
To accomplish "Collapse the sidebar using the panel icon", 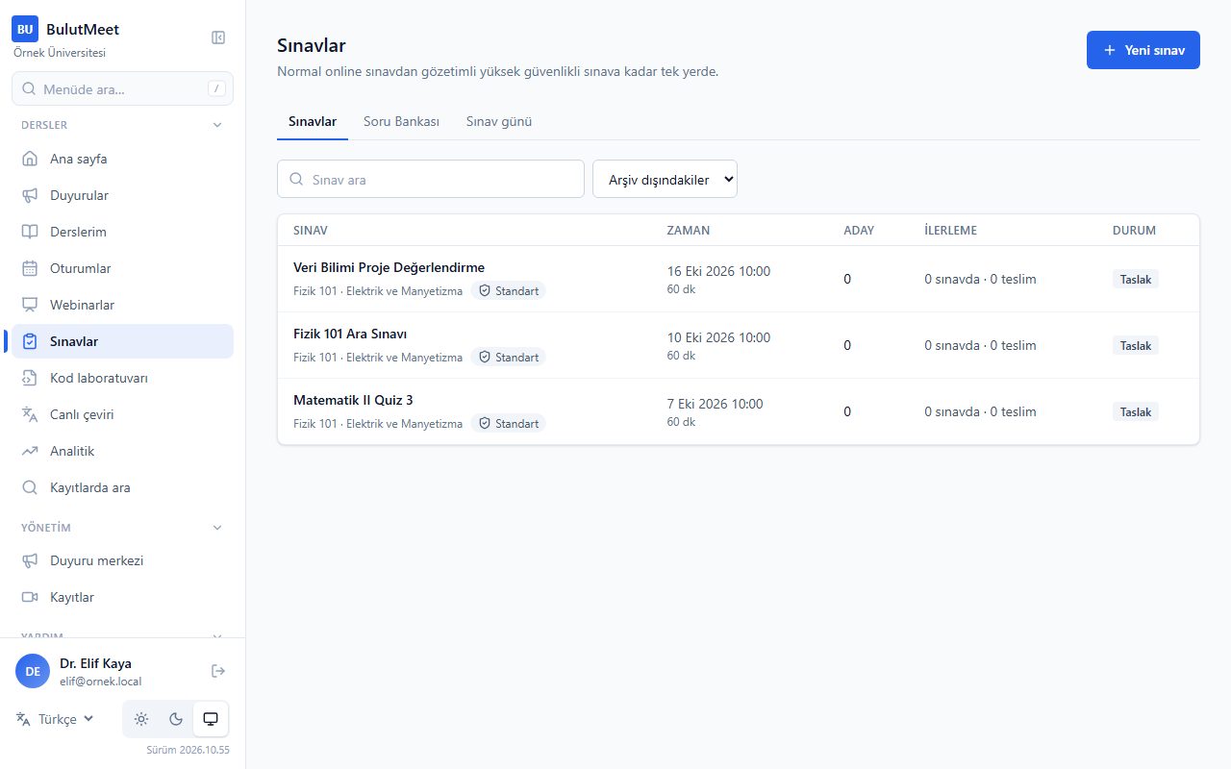I will pos(218,37).
